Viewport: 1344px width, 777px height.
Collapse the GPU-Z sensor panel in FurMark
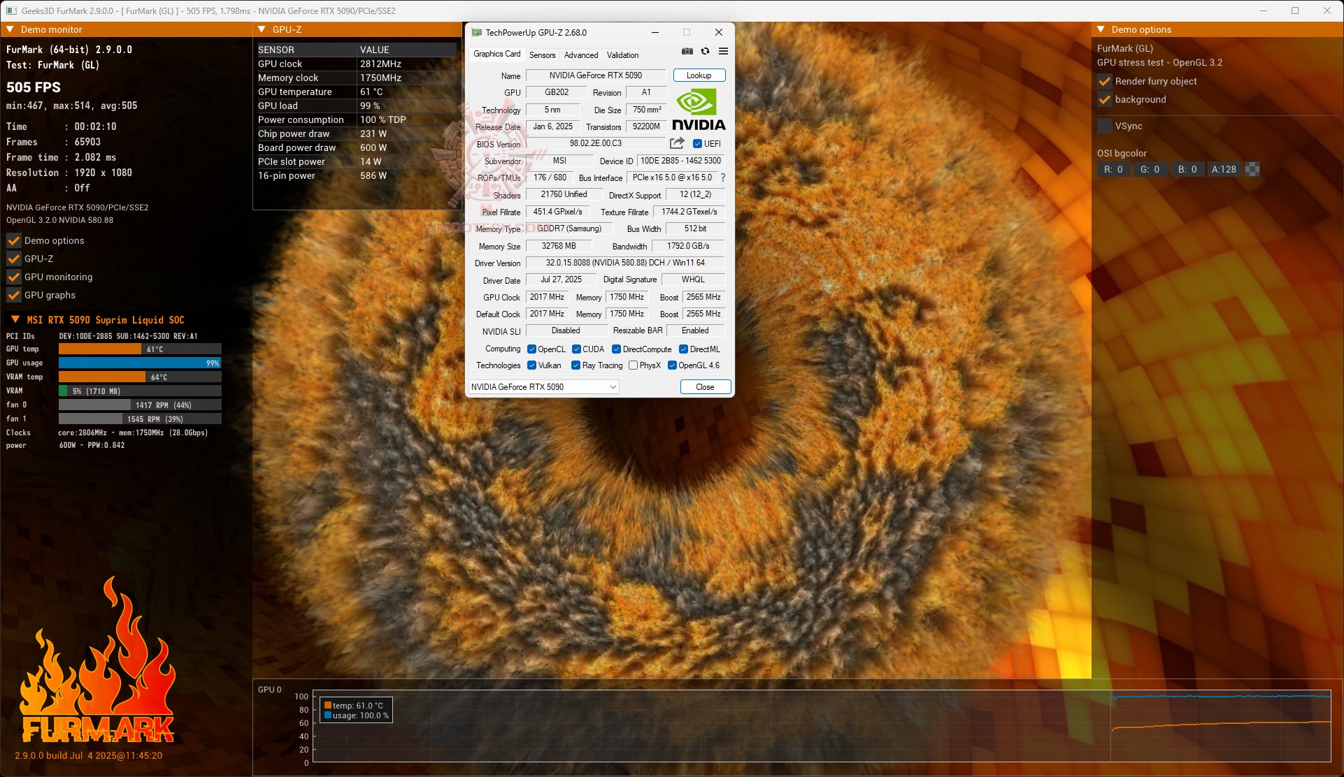tap(262, 30)
